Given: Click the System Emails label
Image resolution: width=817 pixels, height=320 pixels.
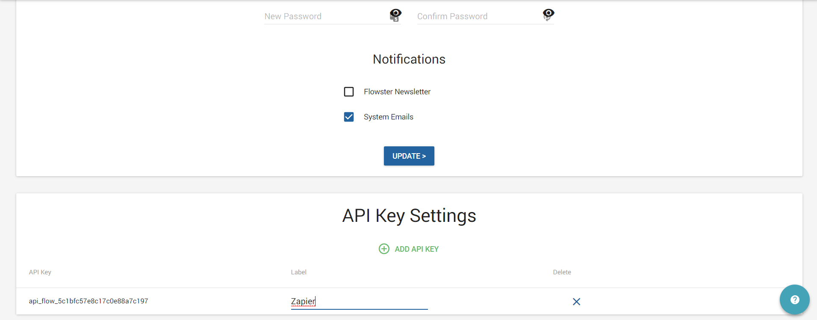Looking at the screenshot, I should click(389, 117).
